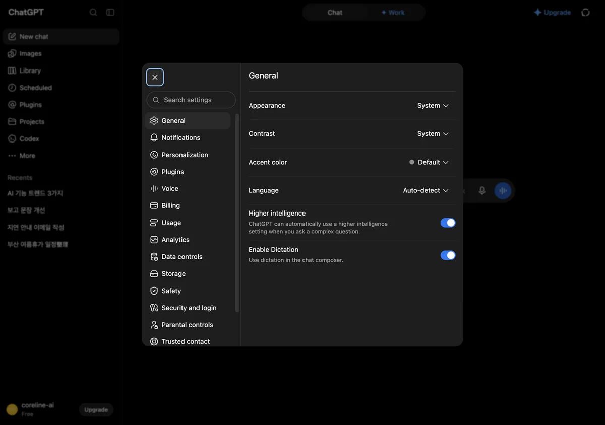Click the Upgrade link at top right

click(552, 13)
